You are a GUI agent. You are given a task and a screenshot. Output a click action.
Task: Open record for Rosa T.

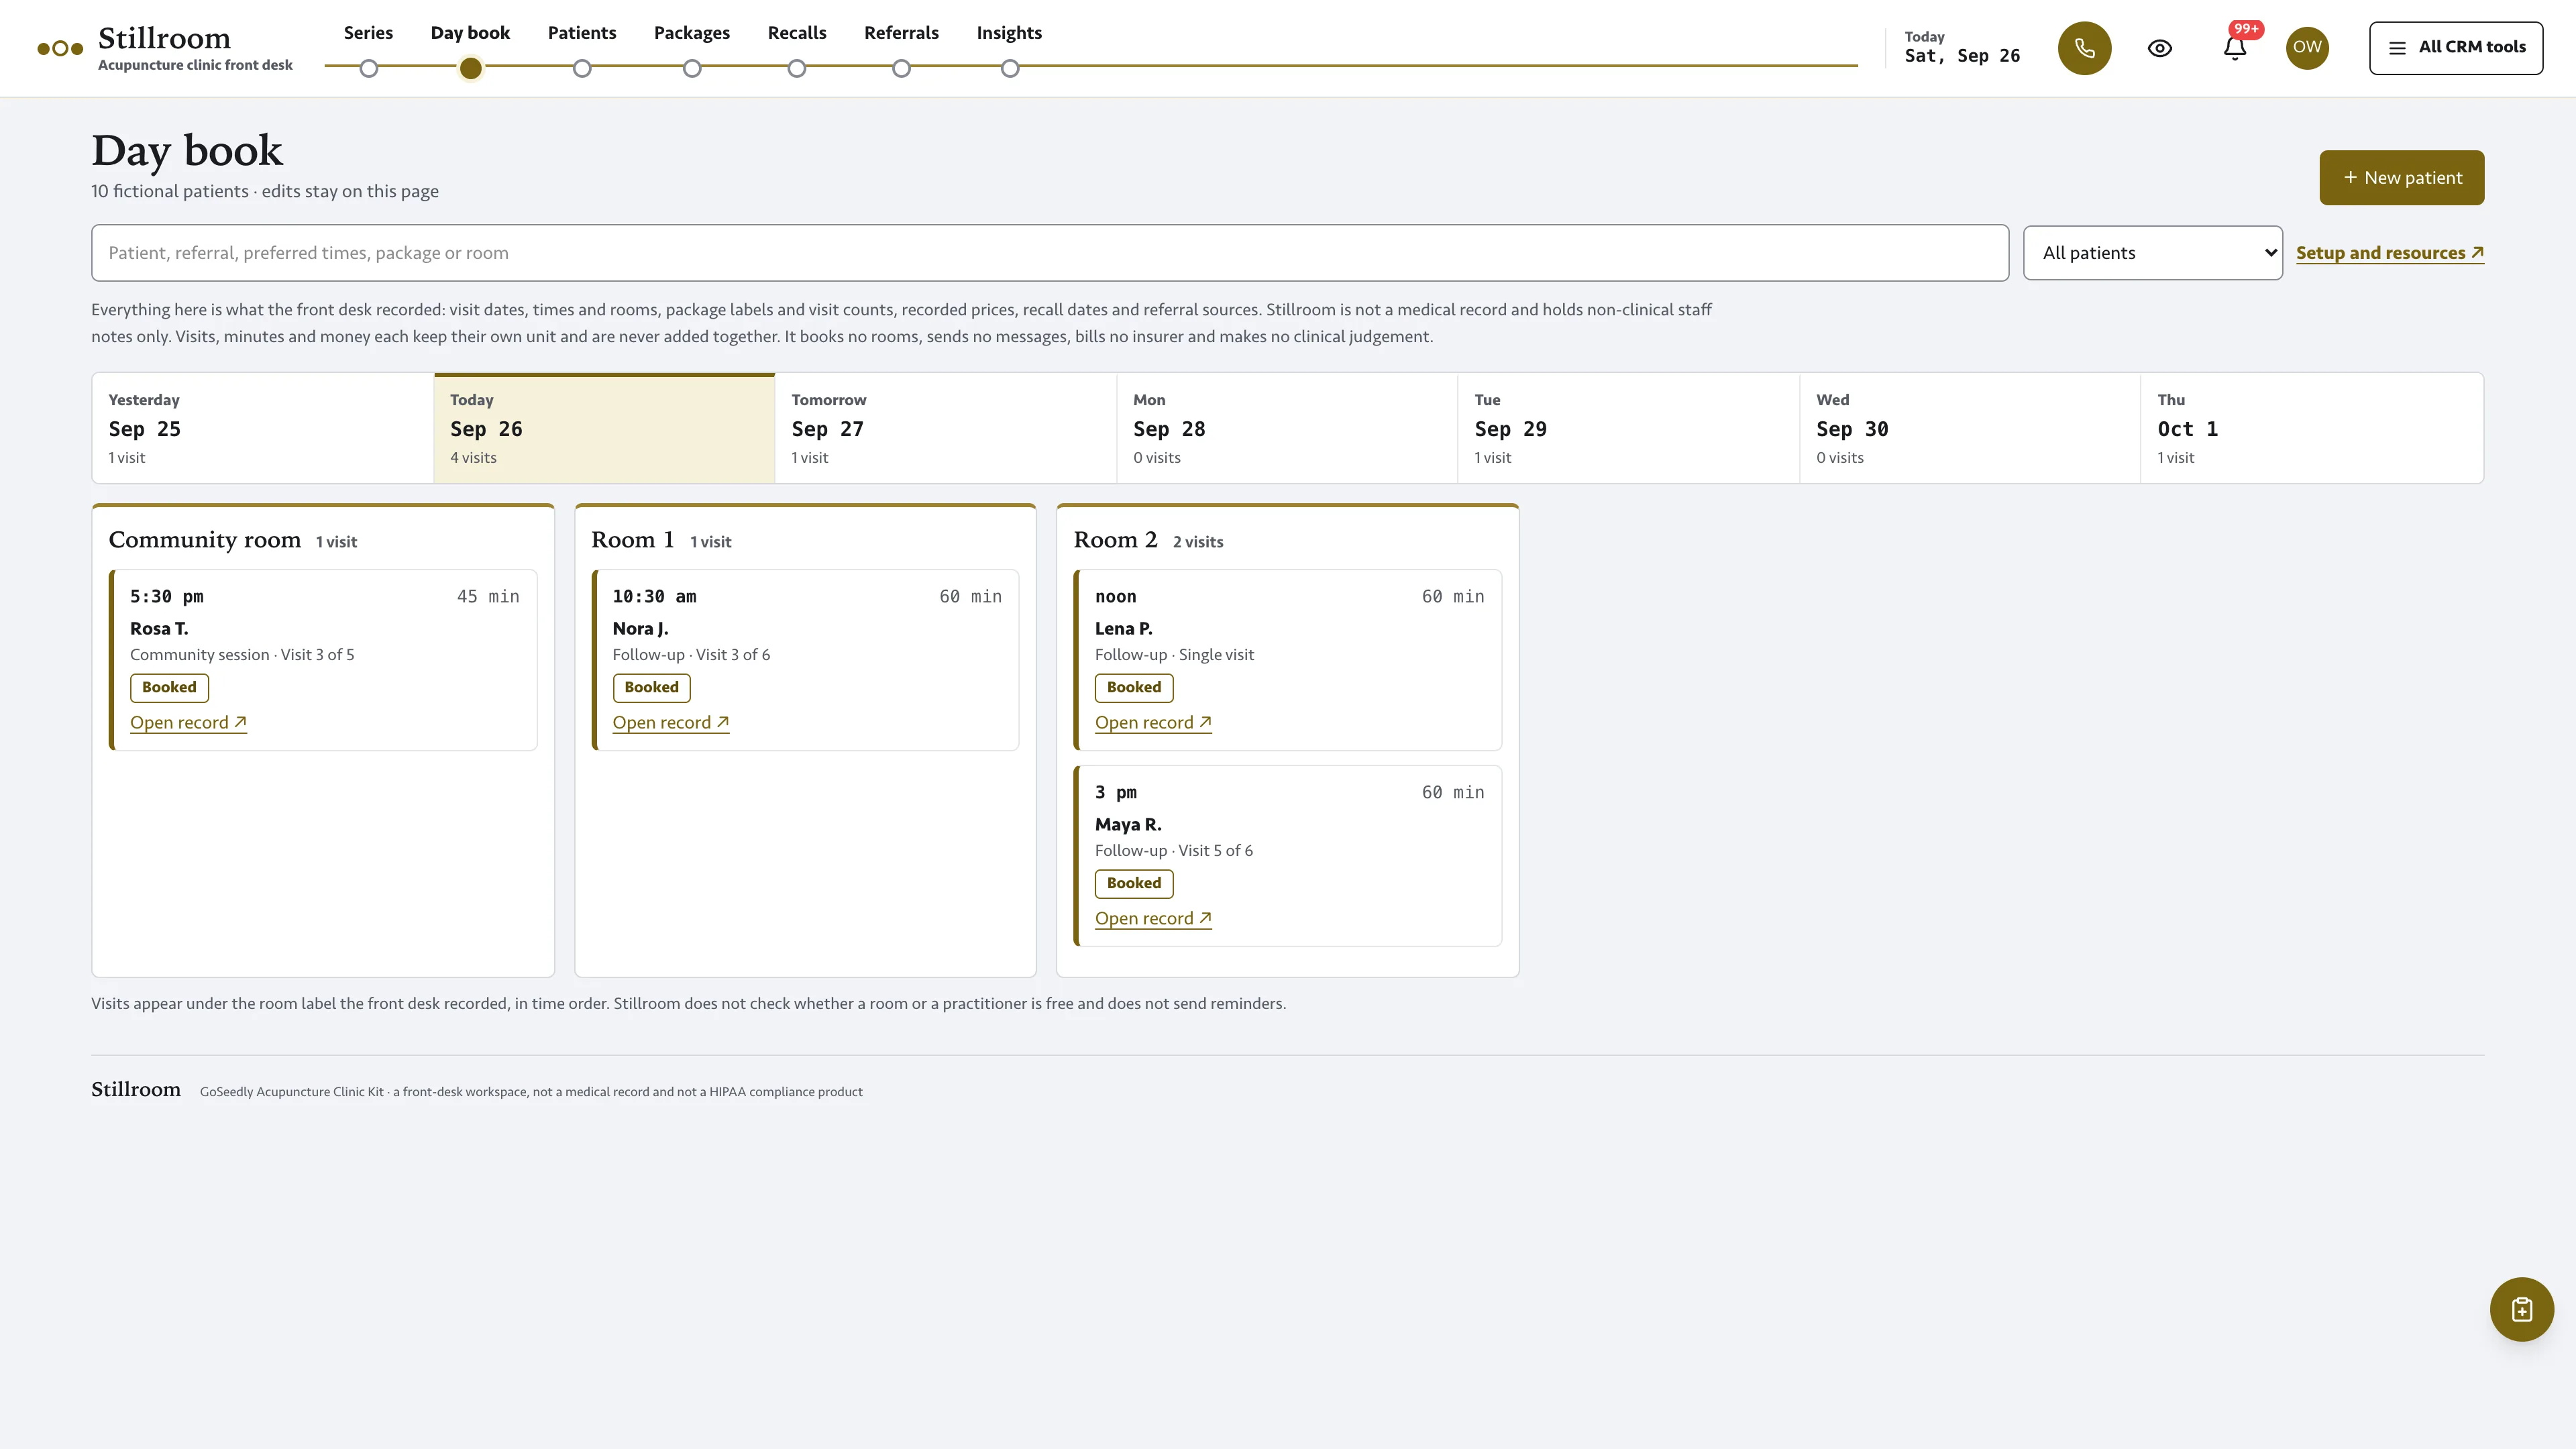click(x=188, y=723)
